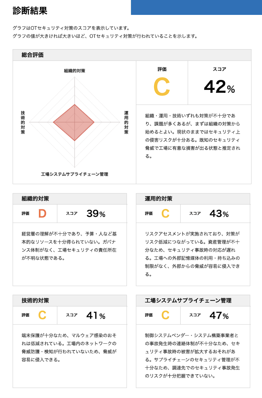Click the 39% score value
The image size is (262, 398).
[96, 214]
